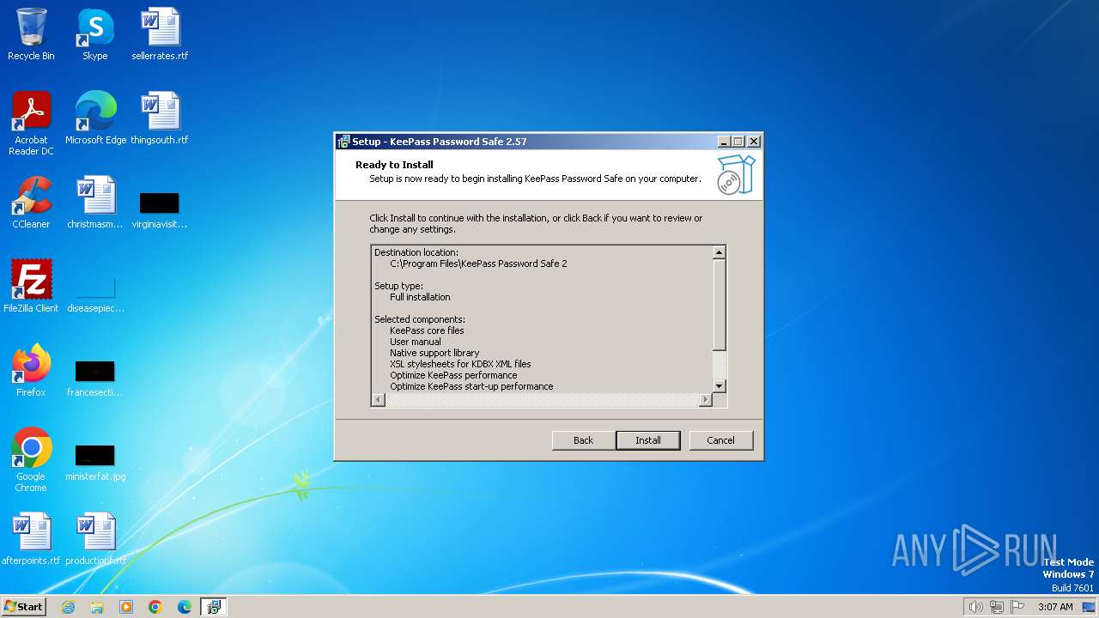Screen dimensions: 1099x618
Task: Select the virginiavisit... file icon
Action: tap(160, 209)
